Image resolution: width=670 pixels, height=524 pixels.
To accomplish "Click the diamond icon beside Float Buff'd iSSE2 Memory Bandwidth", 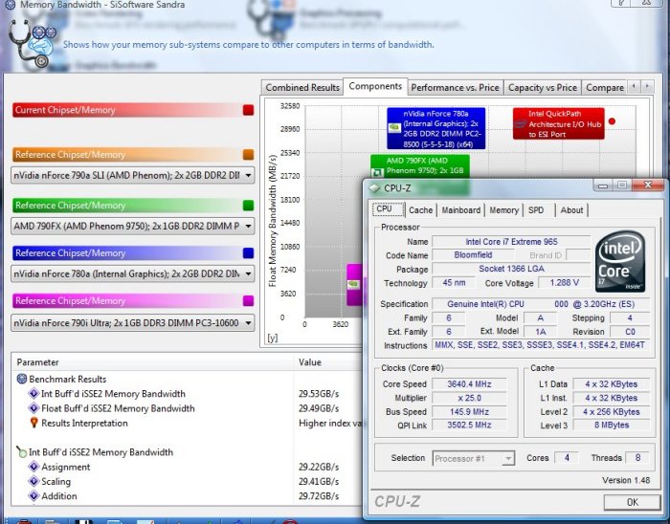I will 33,408.
